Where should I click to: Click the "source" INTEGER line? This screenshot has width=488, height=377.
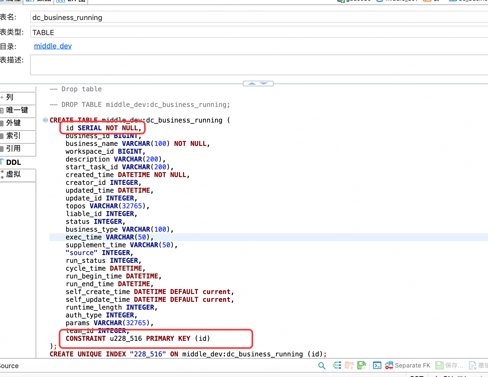[x=100, y=253]
